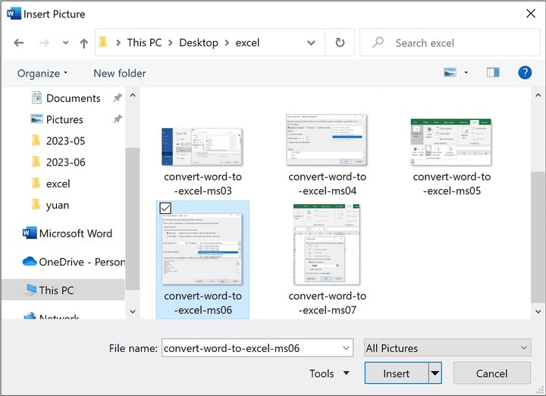Click the New folder button
The image size is (546, 396).
(120, 73)
